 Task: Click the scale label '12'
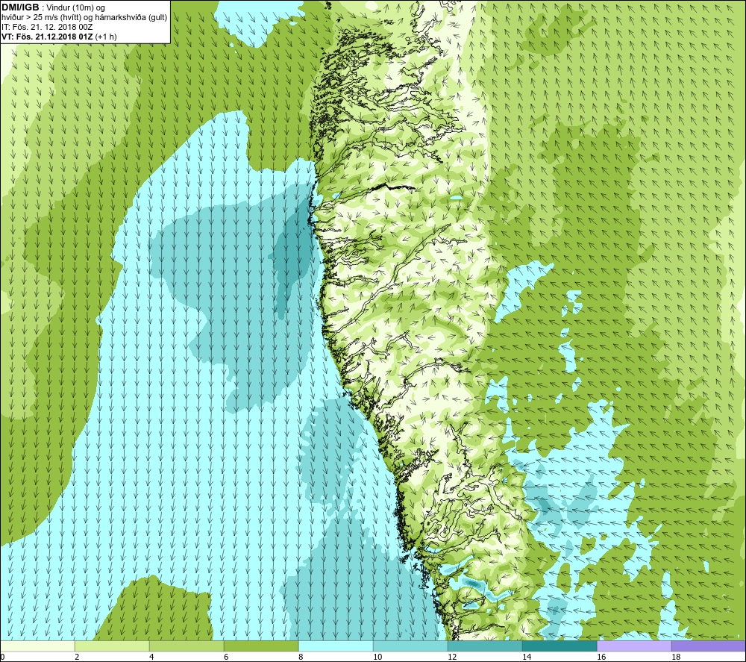[x=452, y=657]
